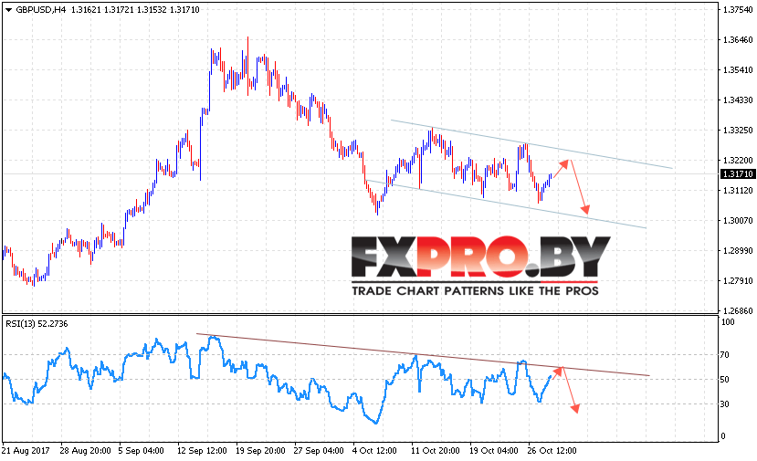
Task: Select the 1.36460 price axis value
Action: point(737,39)
